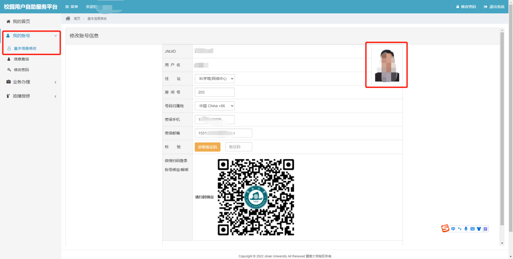Click the person icon beside 信息查询
The image size is (513, 259).
tap(9, 59)
